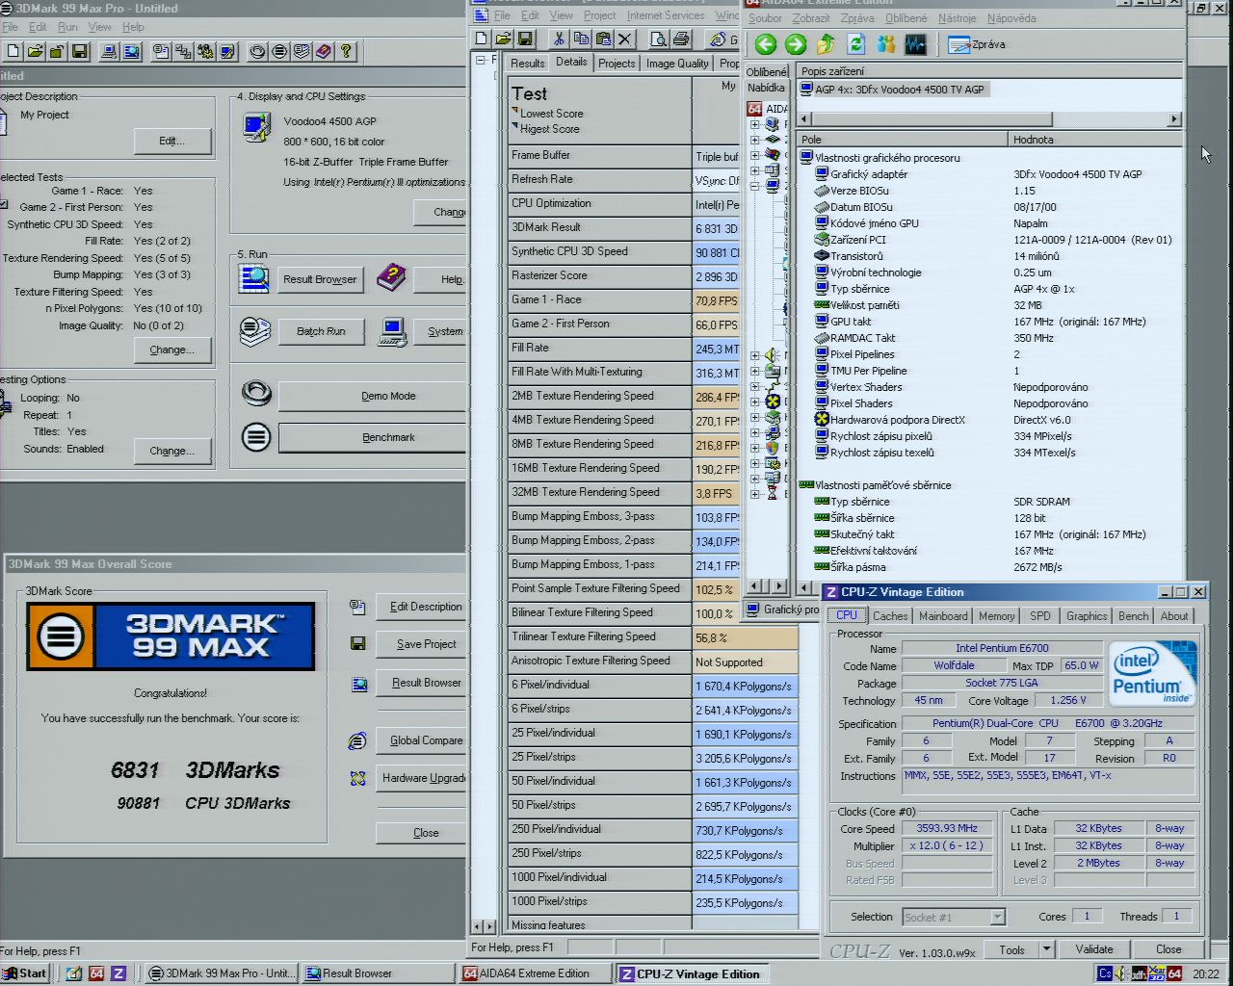Click the computer icon beside the System button

[x=392, y=331]
